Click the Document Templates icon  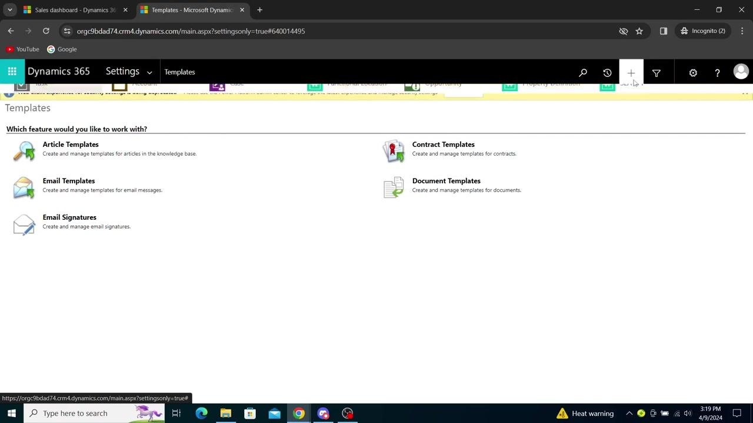tap(394, 187)
